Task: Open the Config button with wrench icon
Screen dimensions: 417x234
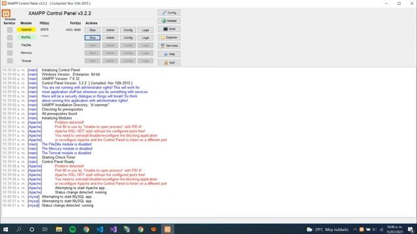Action: click(169, 13)
